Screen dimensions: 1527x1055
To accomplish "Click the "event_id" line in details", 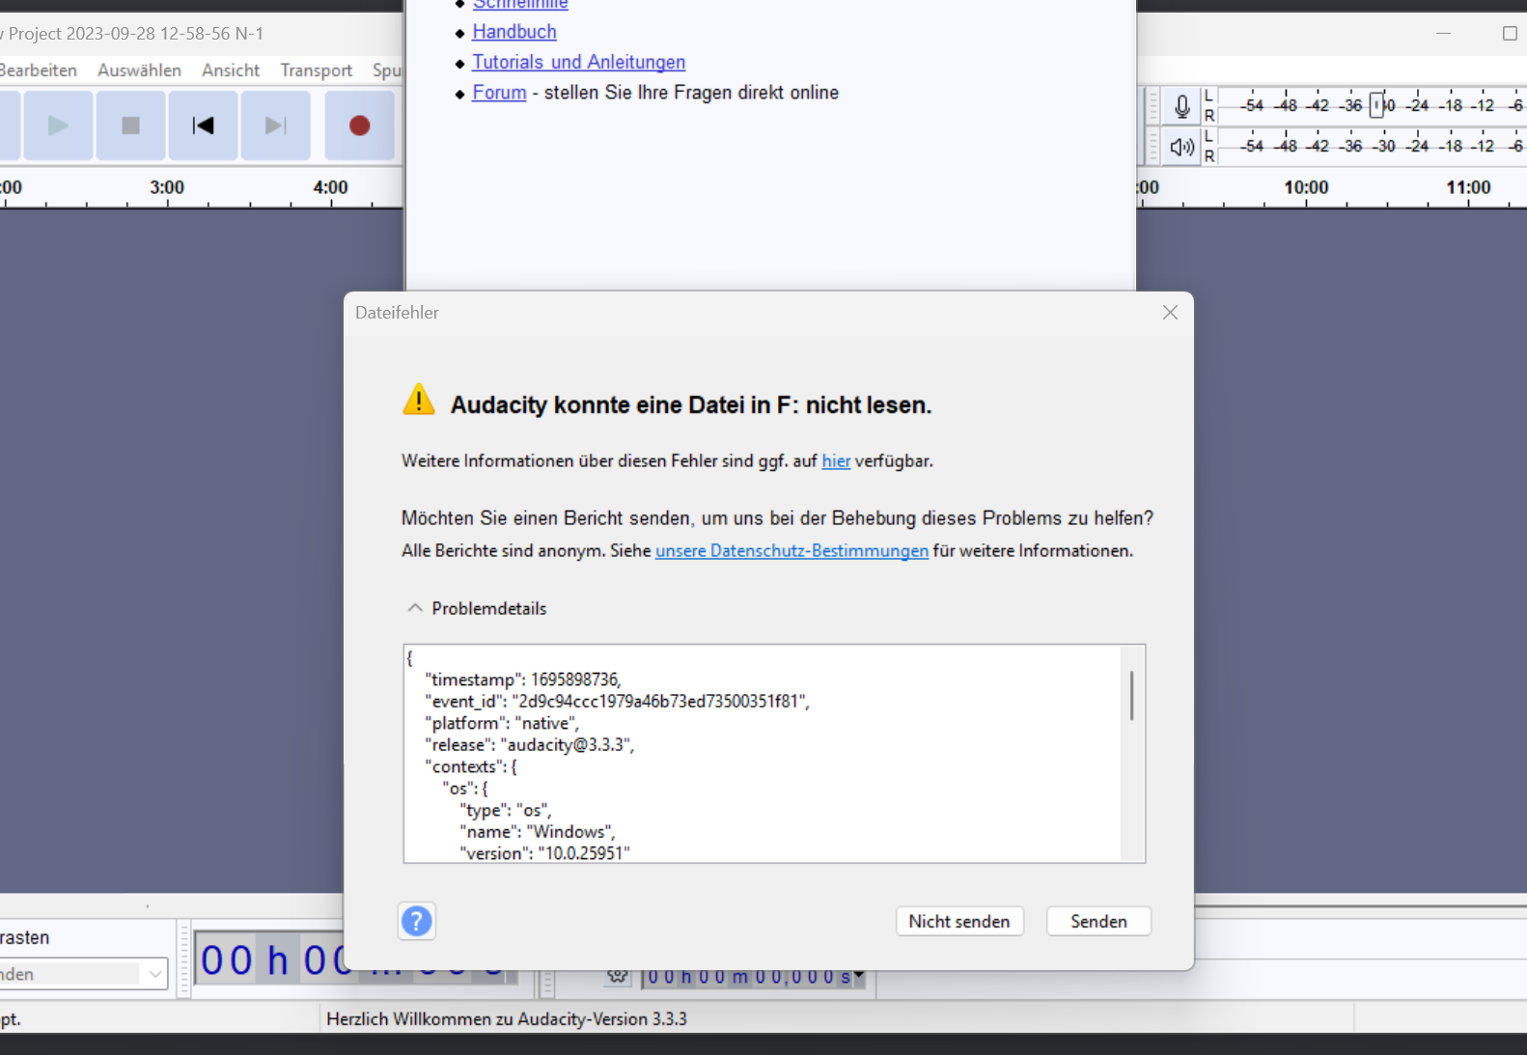I will [x=617, y=702].
